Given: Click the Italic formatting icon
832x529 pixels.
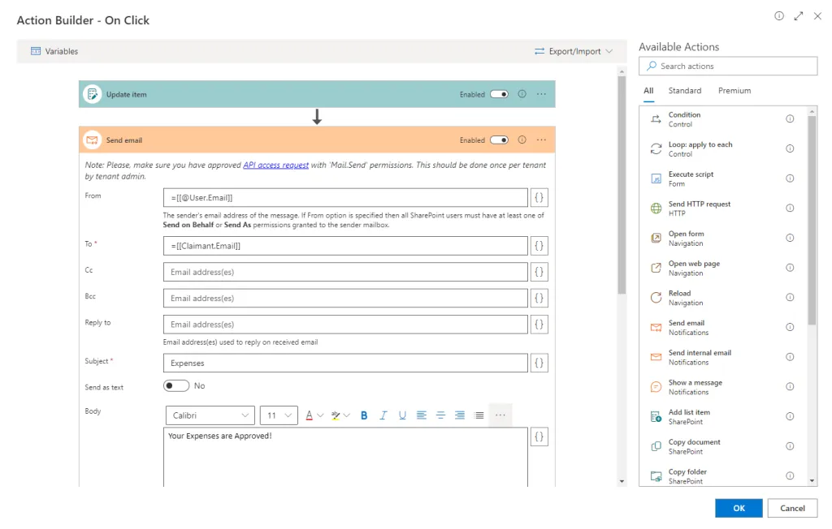Looking at the screenshot, I should click(383, 415).
